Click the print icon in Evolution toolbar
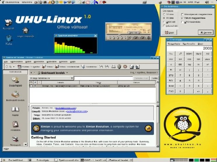217x162 pixels. (113, 67)
